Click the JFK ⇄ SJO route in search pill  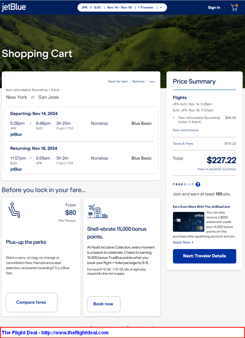pyautogui.click(x=91, y=7)
